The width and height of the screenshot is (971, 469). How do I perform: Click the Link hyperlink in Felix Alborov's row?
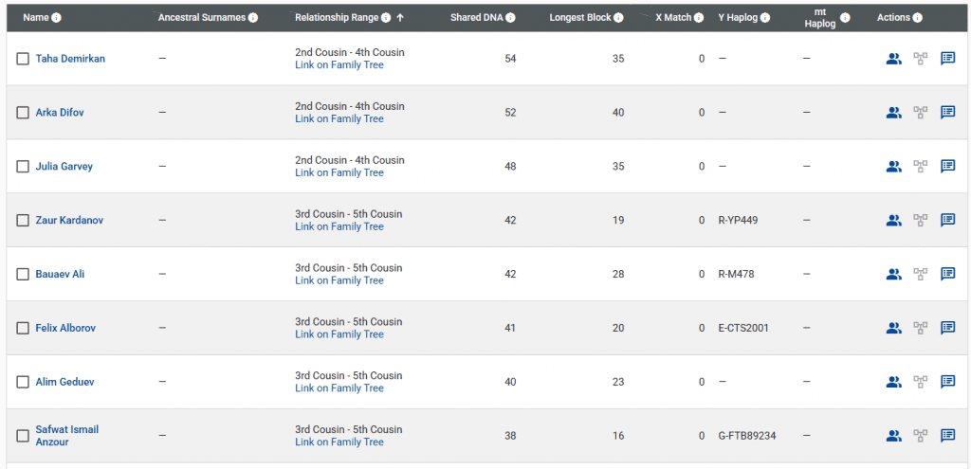point(303,334)
